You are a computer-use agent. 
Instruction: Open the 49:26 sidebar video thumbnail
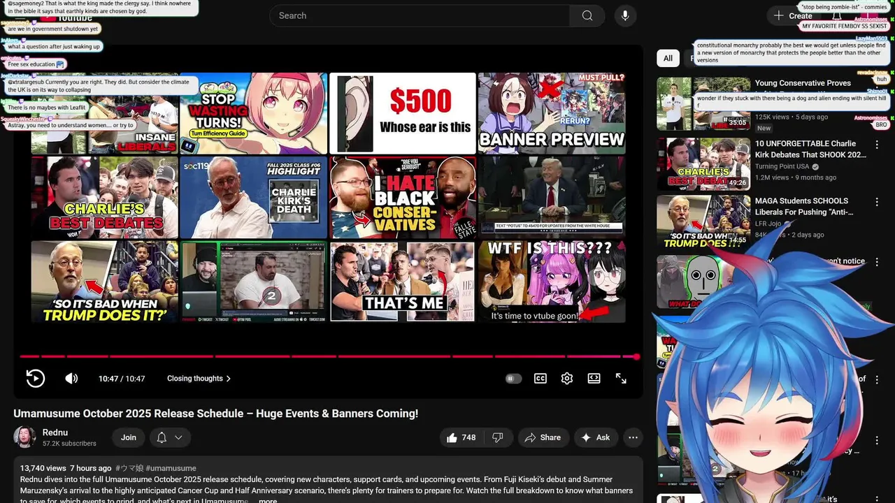[703, 164]
